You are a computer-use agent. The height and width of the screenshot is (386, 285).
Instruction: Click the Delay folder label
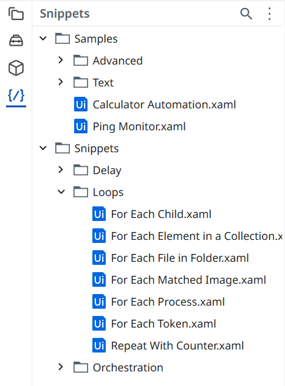click(x=107, y=170)
